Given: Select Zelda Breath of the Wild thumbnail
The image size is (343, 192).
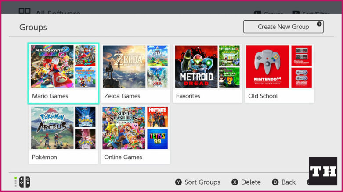Looking at the screenshot, I should [x=124, y=66].
